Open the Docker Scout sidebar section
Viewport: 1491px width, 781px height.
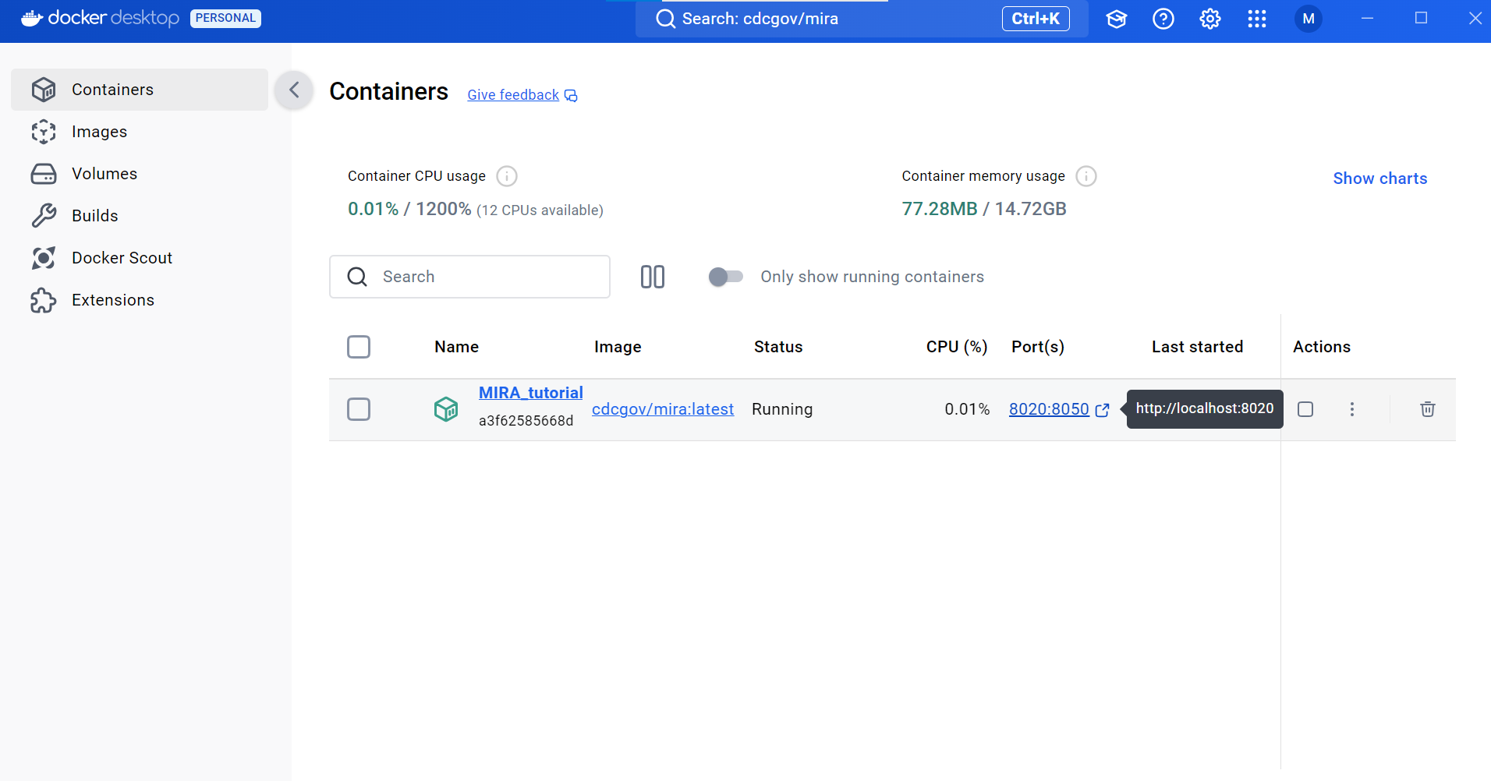click(140, 258)
